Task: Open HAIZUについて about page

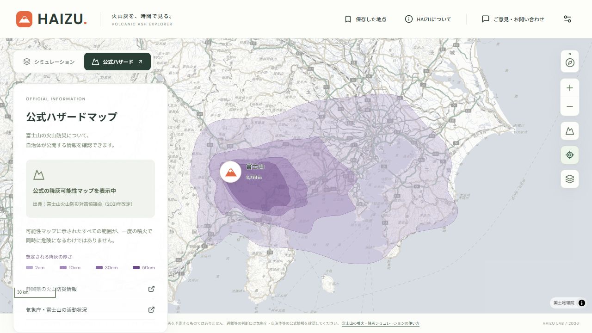Action: tap(428, 19)
